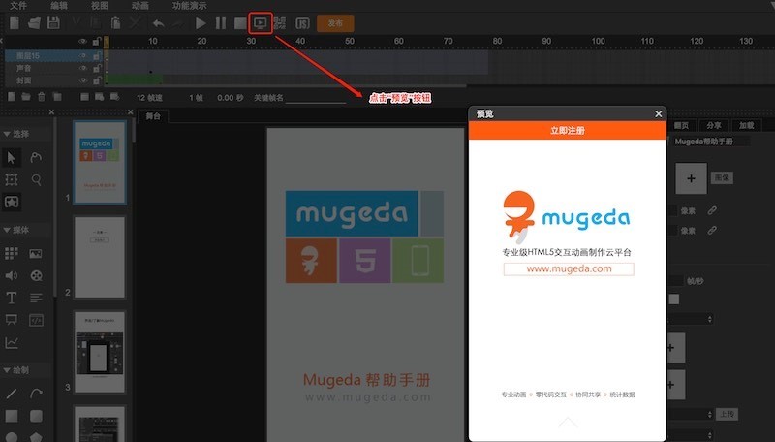The image size is (775, 442).
Task: Select the Text tool in media panel
Action: tap(12, 298)
